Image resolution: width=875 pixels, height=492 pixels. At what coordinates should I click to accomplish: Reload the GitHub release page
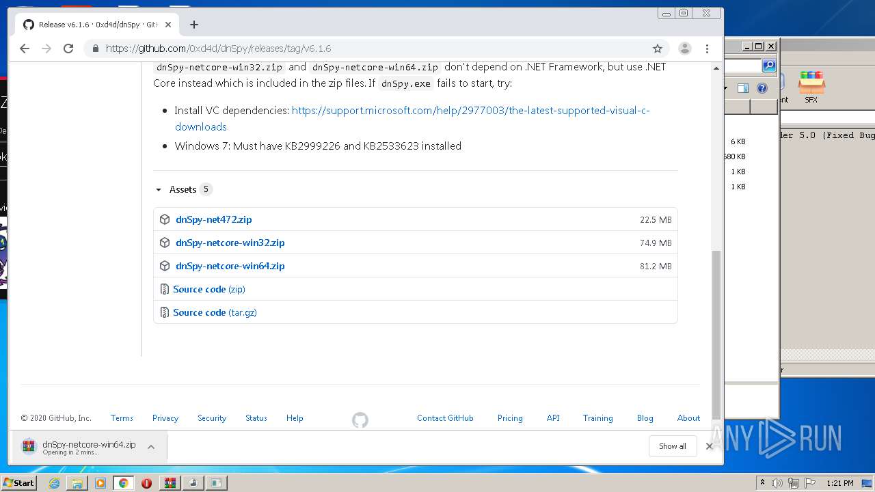[x=68, y=49]
